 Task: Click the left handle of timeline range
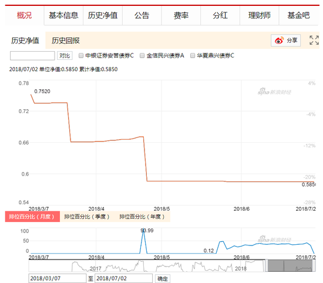(x=267, y=265)
